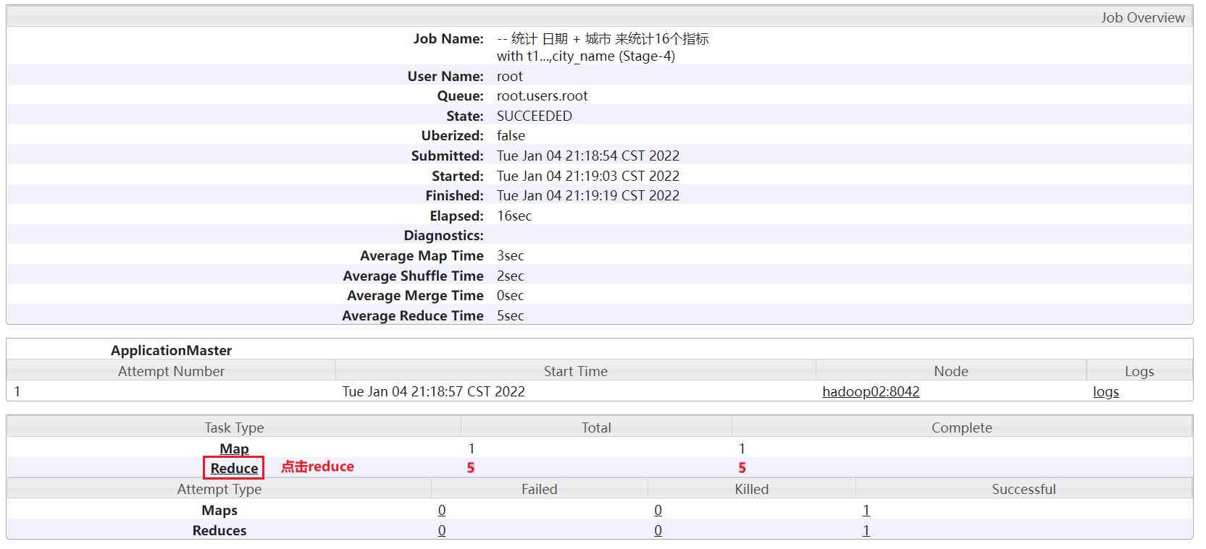Select ApplicationMaster attempt number 1
The height and width of the screenshot is (549, 1206).
pos(17,391)
